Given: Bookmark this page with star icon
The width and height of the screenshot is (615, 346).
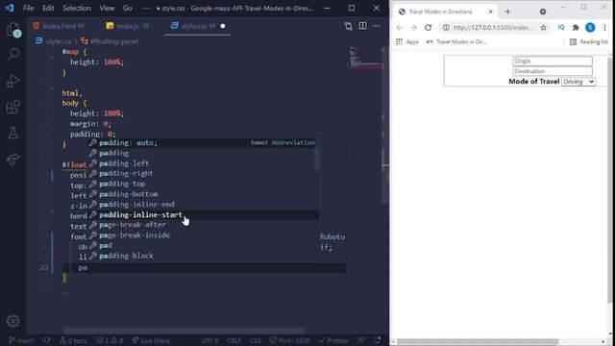Looking at the screenshot, I should [543, 28].
